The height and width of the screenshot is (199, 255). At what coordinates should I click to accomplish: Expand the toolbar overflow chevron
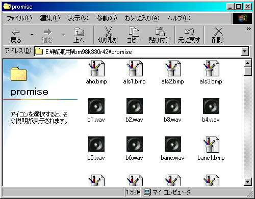coord(249,29)
